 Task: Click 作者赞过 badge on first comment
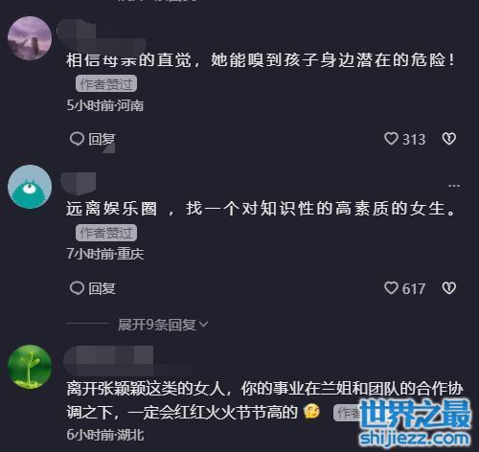[x=106, y=83]
